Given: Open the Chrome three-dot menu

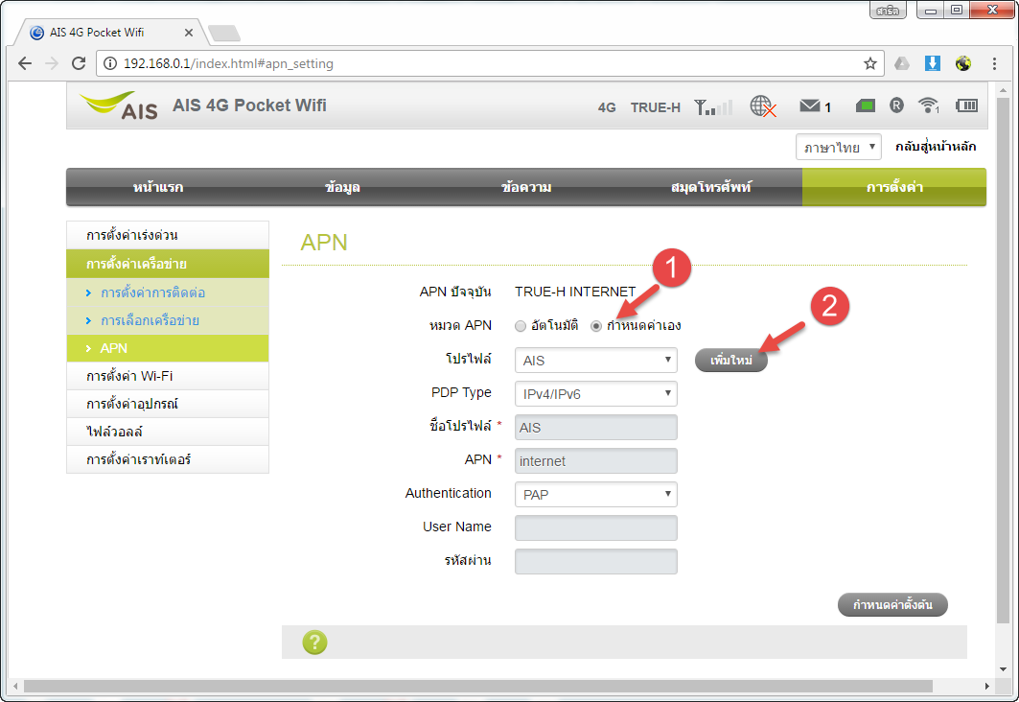Looking at the screenshot, I should 994,63.
